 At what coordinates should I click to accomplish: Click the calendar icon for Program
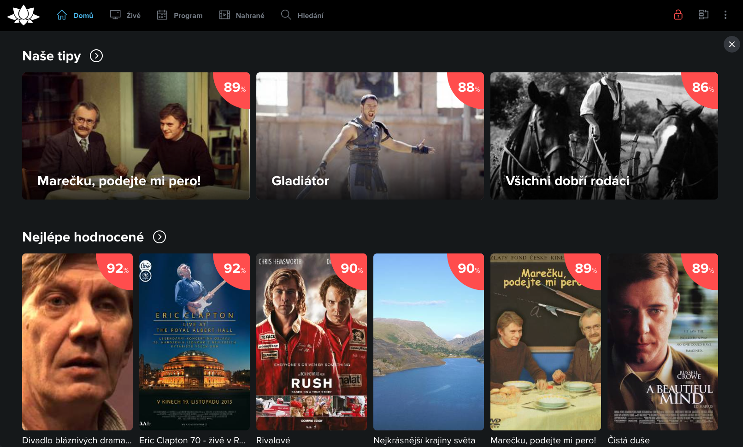point(162,15)
